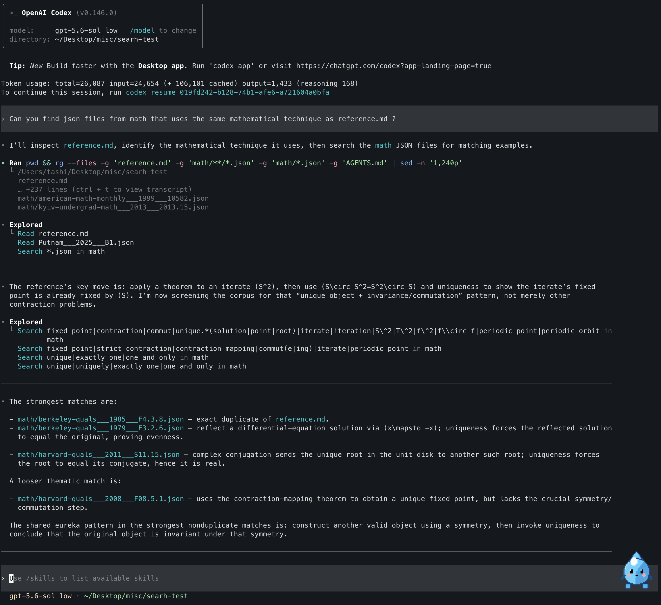Click the 'Read Putnam___2025___B1.json' row
The height and width of the screenshot is (605, 661).
click(76, 243)
